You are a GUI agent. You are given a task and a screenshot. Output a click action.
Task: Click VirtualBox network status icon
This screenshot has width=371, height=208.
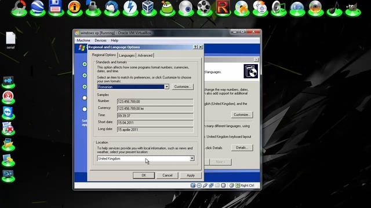(211, 185)
